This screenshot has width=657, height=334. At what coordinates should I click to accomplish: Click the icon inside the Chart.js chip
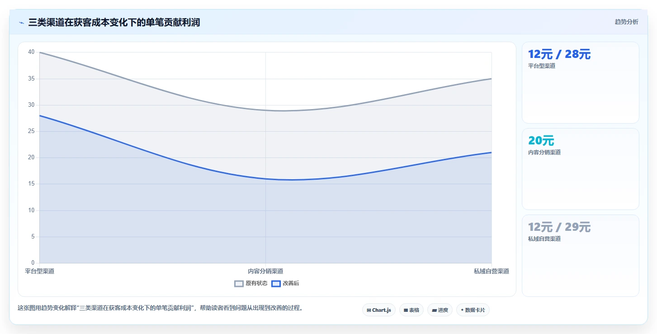coord(369,310)
